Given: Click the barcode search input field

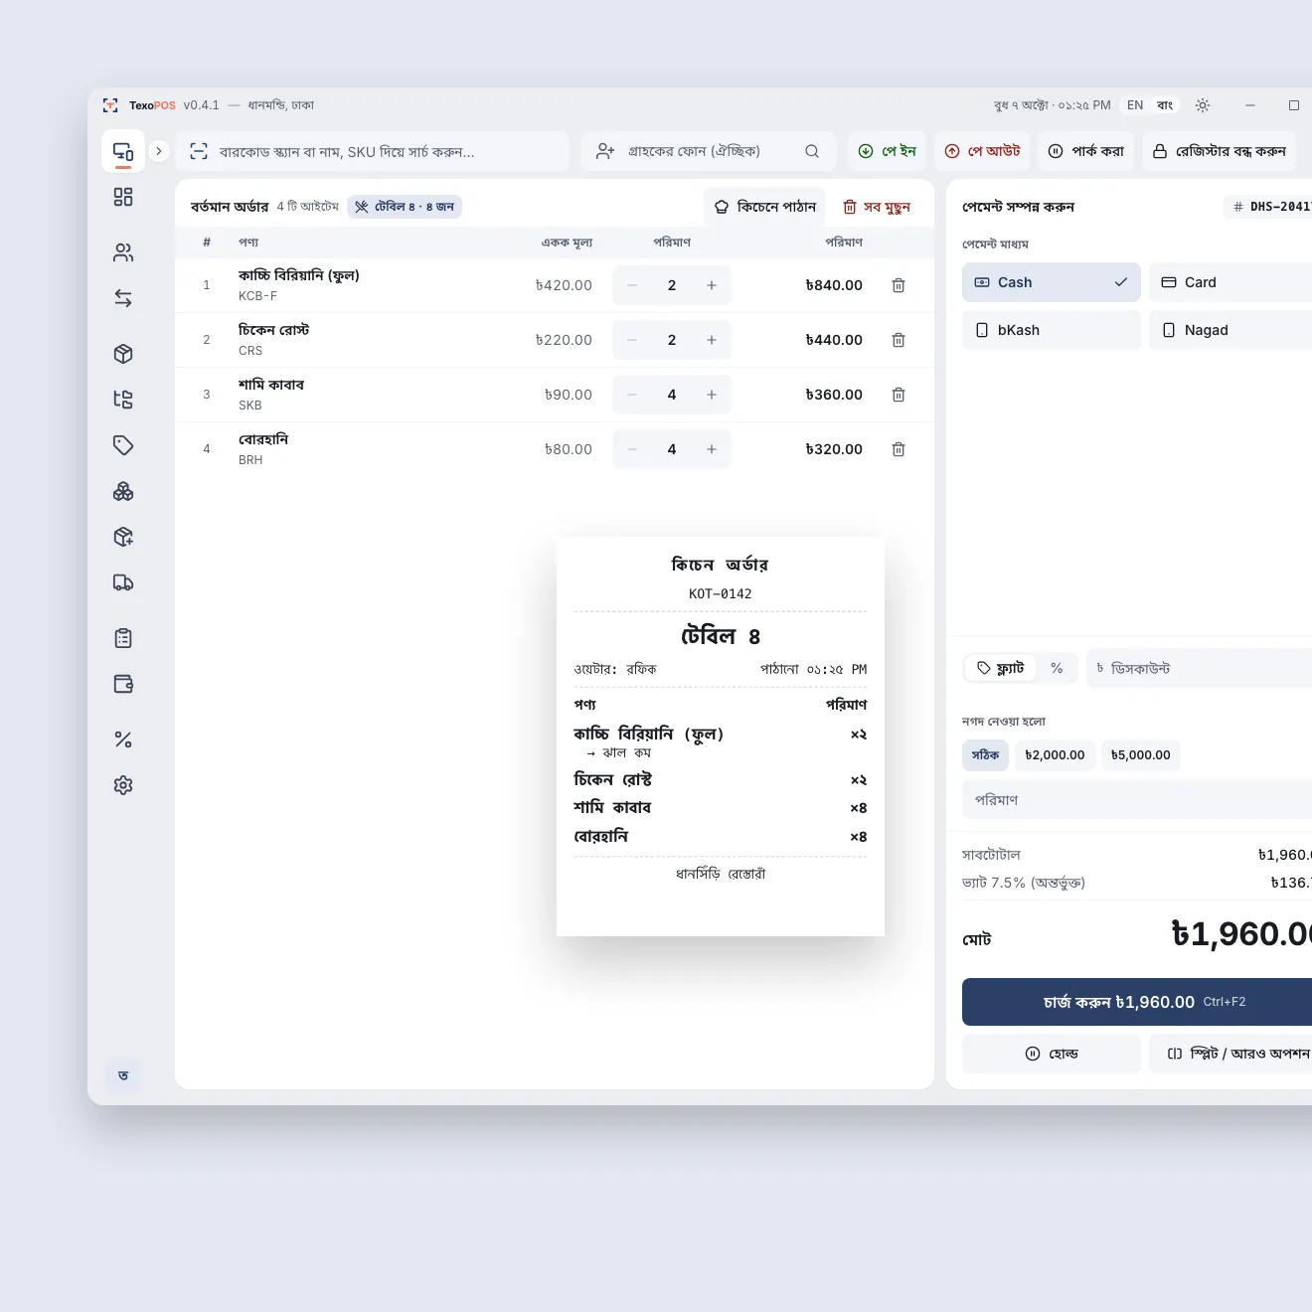Looking at the screenshot, I should pos(373,151).
